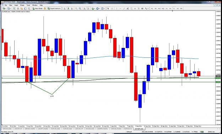Open the File menu
Screen dimensions: 222x134
coord(6,5)
